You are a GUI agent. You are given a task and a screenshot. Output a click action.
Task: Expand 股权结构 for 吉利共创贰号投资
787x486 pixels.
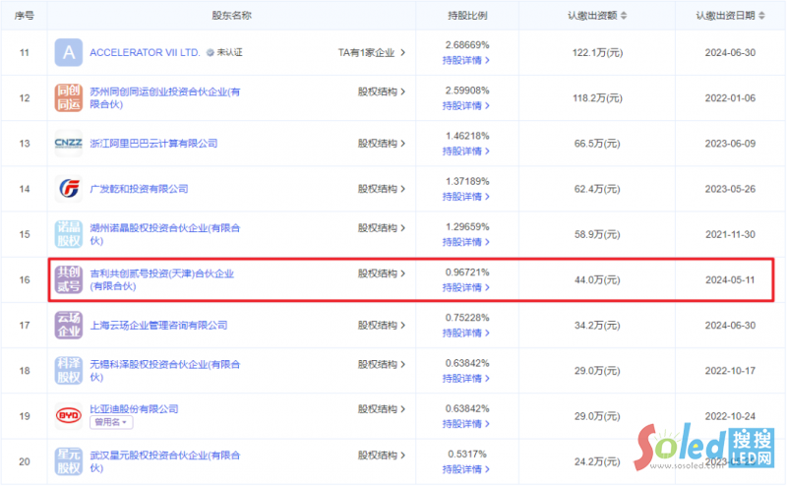[382, 273]
